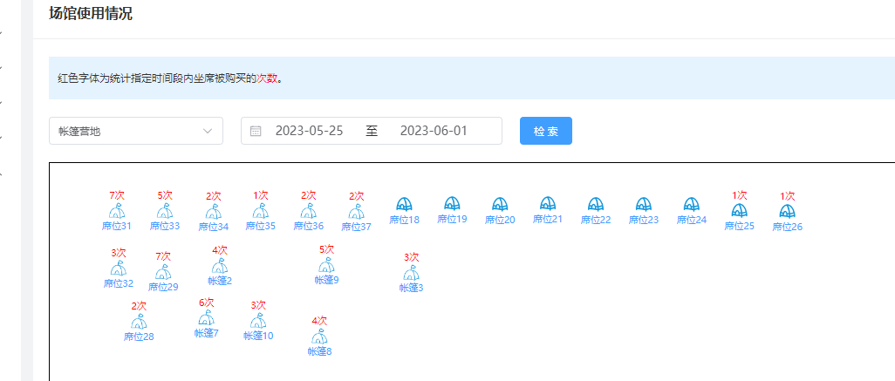895x381 pixels.
Task: Select the 席位22 seat icon
Action: coord(596,204)
